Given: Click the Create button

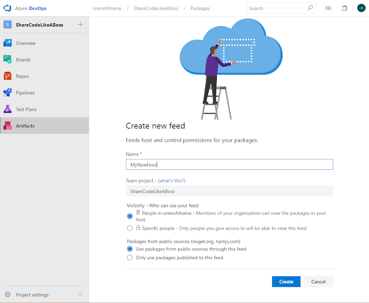Looking at the screenshot, I should point(286,282).
